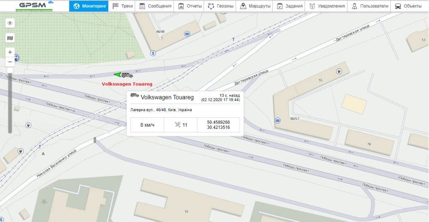
Task: Go to the Отчеты section
Action: [x=190, y=6]
